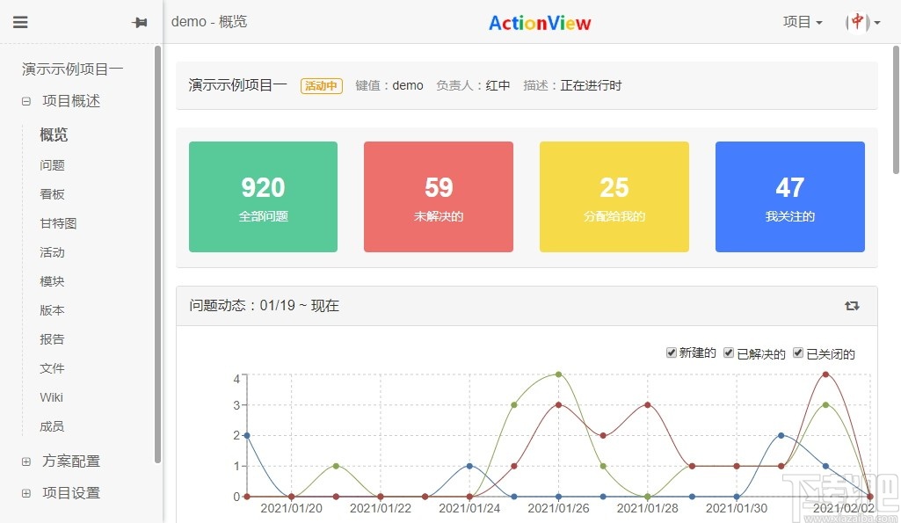
Task: Expand the 项目设置 section
Action: 25,492
